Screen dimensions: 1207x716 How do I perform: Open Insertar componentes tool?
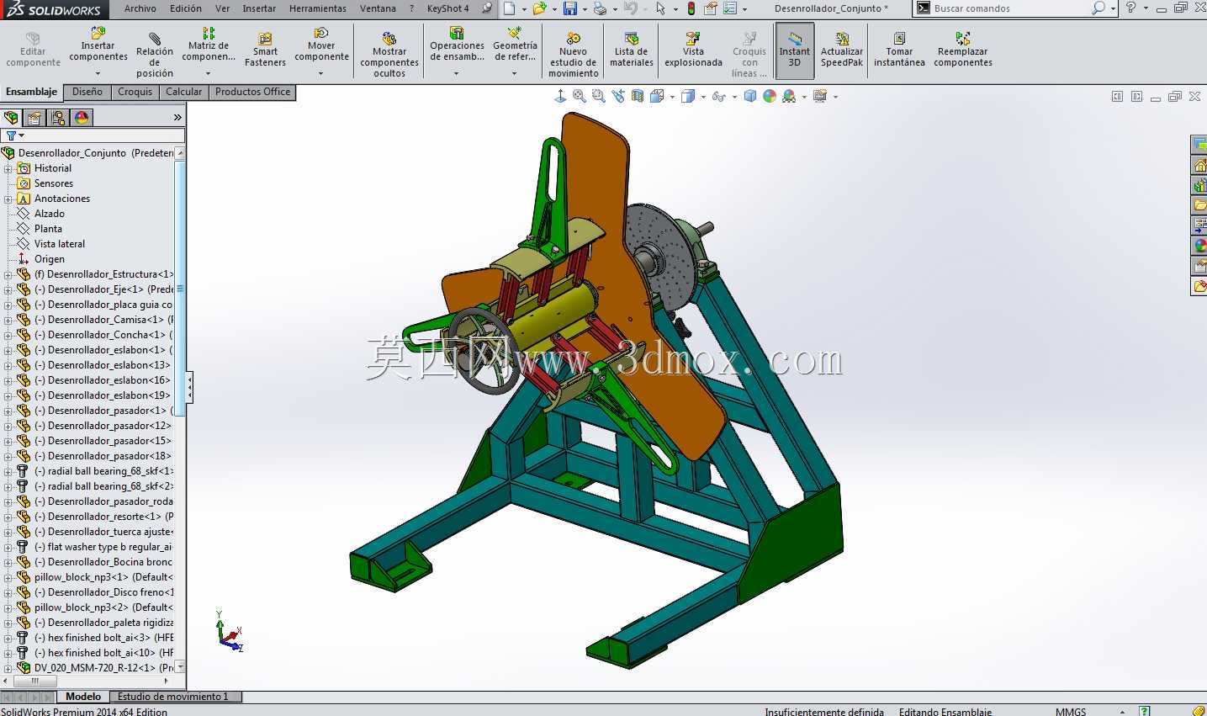(98, 46)
